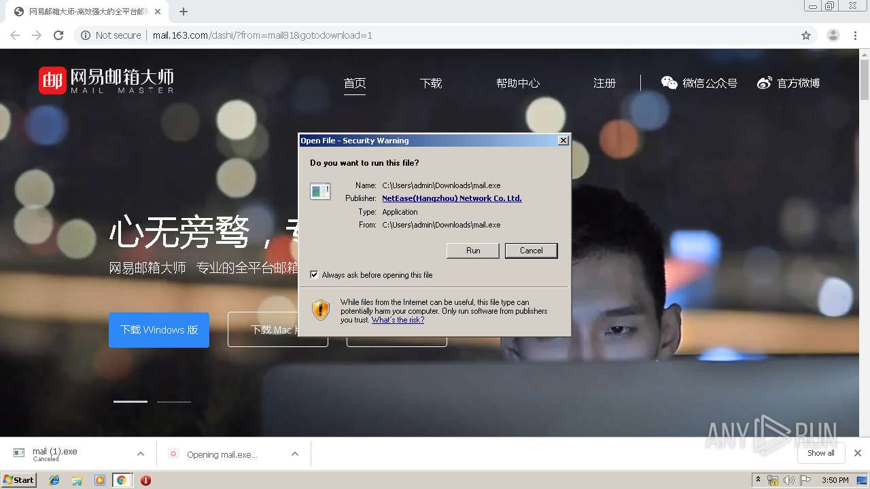Open the Chrome profile avatar
Screen dimensions: 870x489
pos(833,35)
